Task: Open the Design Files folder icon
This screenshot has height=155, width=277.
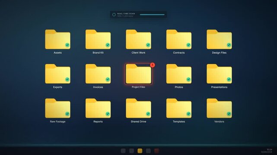Action: tap(219, 39)
